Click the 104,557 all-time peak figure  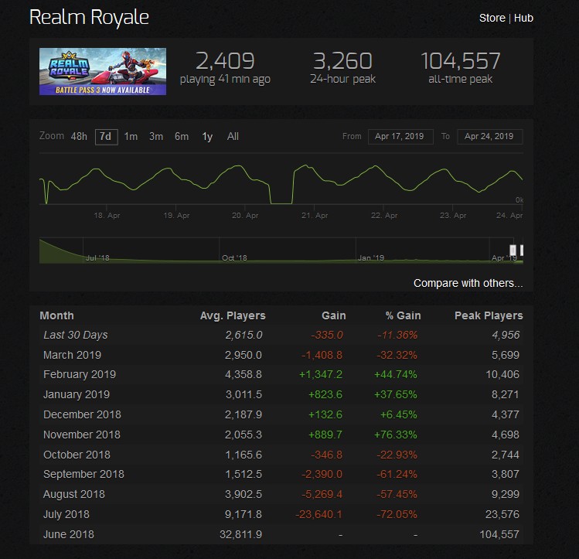(461, 61)
